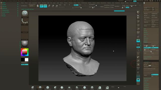Image resolution: width=161 pixels, height=90 pixels.
Task: Open the Tool menu
Action: [113, 3]
